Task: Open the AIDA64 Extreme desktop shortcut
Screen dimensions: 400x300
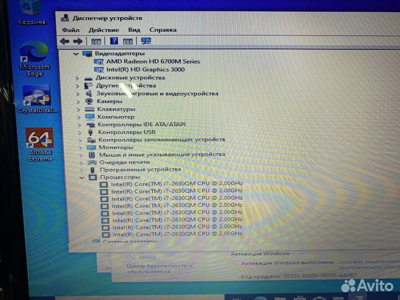Action: point(40,144)
